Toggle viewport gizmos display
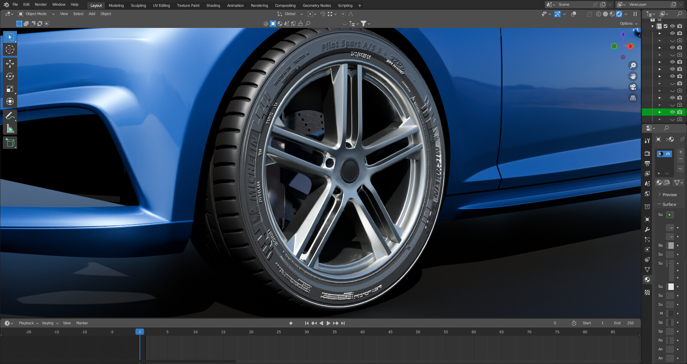The height and width of the screenshot is (364, 687). coord(557,14)
